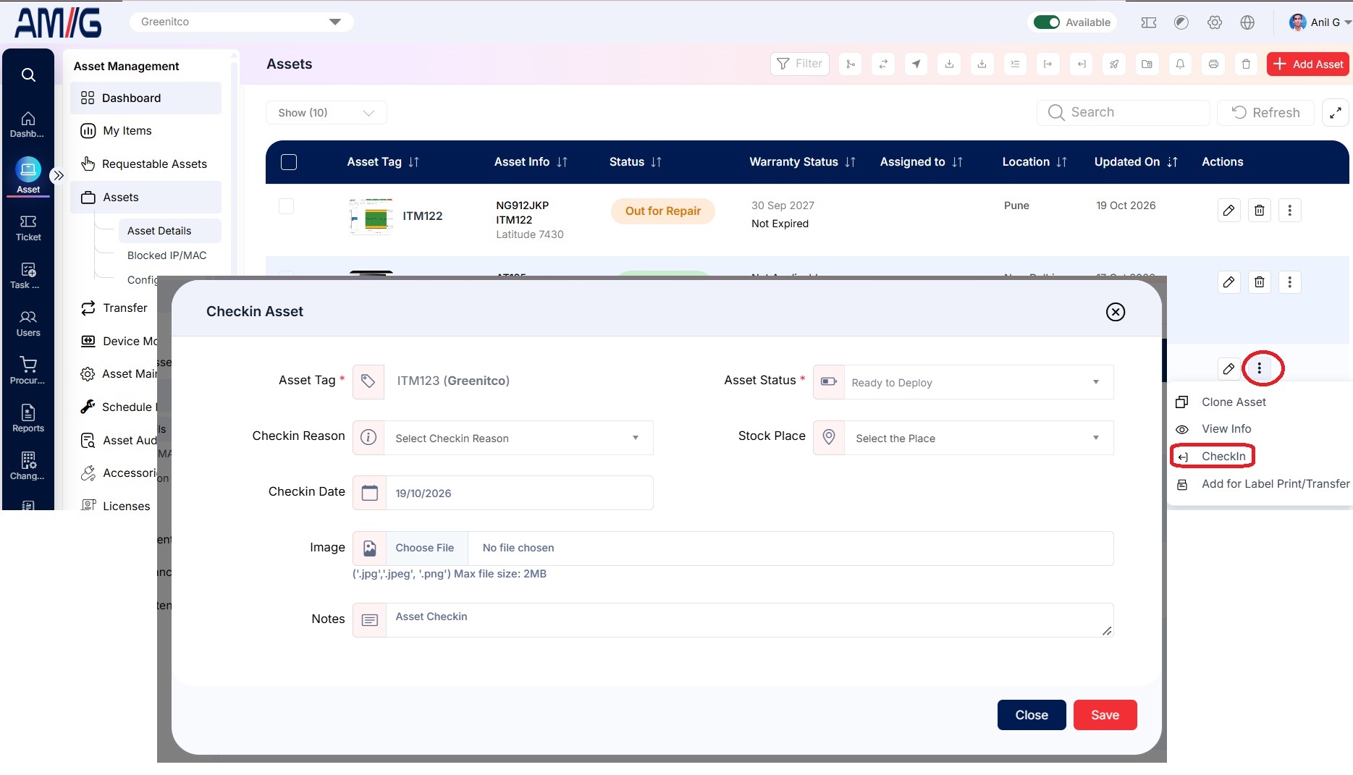Expand the sidebar with double-chevron icon

[x=59, y=175]
